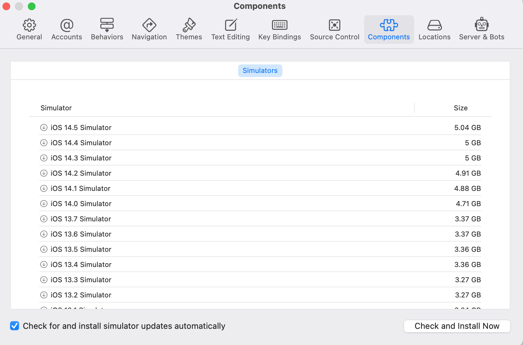Viewport: 523px width, 345px height.
Task: Open the Server & Bots preferences pane
Action: click(x=482, y=30)
